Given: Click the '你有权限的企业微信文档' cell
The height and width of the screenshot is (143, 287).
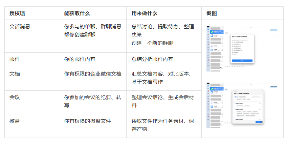Looking at the screenshot, I should [93, 79].
